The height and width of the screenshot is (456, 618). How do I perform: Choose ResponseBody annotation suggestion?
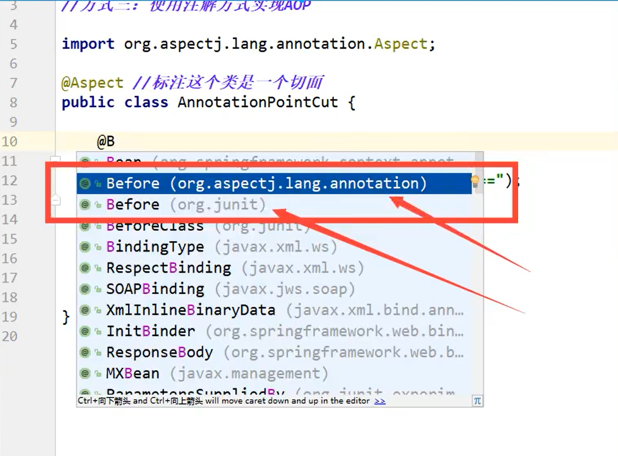coord(274,353)
